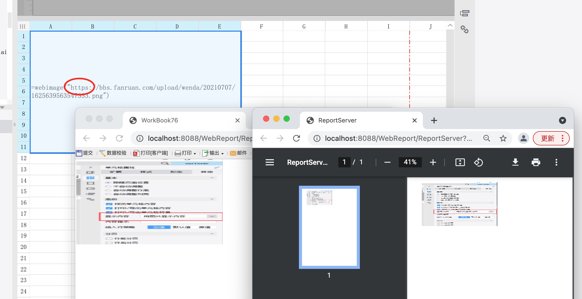Click cell G3 in the spreadsheet
582x299 pixels.
pyautogui.click(x=304, y=58)
